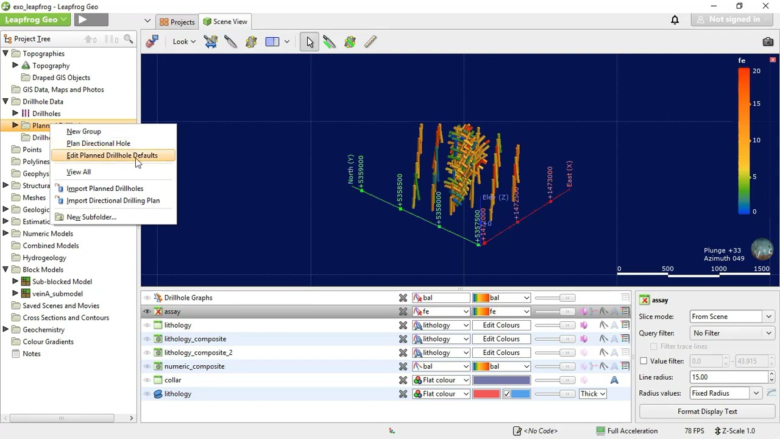Open the Leapfrog Geo main menu
780x439 pixels.
pos(36,20)
